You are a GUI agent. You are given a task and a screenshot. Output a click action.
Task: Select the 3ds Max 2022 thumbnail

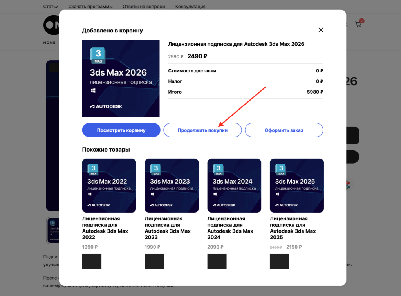pyautogui.click(x=109, y=185)
